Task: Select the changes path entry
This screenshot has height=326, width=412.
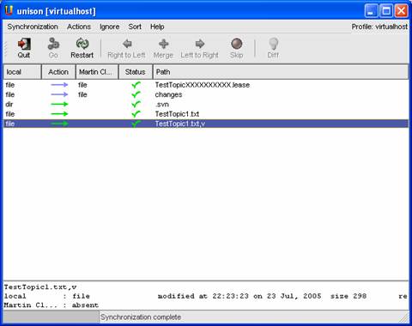Action: click(168, 94)
